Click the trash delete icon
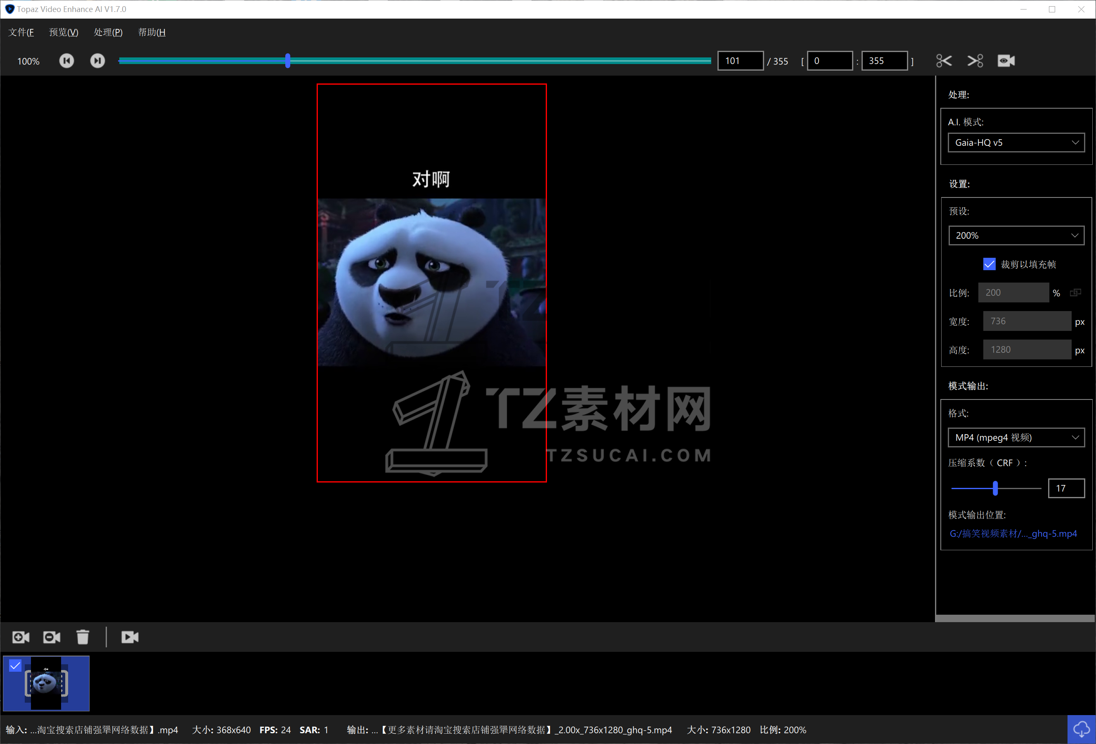This screenshot has height=744, width=1096. click(x=83, y=637)
